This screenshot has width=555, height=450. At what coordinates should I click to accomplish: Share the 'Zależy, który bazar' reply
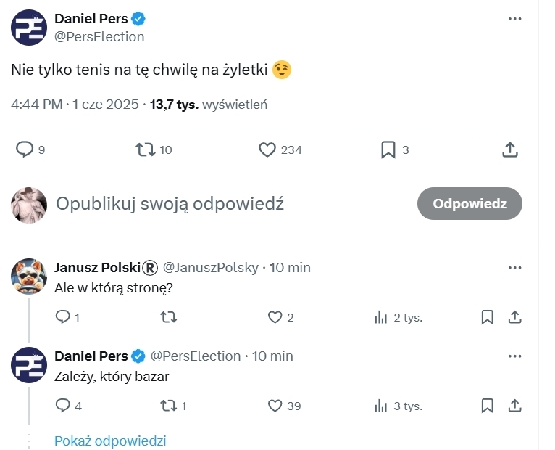[x=514, y=406]
